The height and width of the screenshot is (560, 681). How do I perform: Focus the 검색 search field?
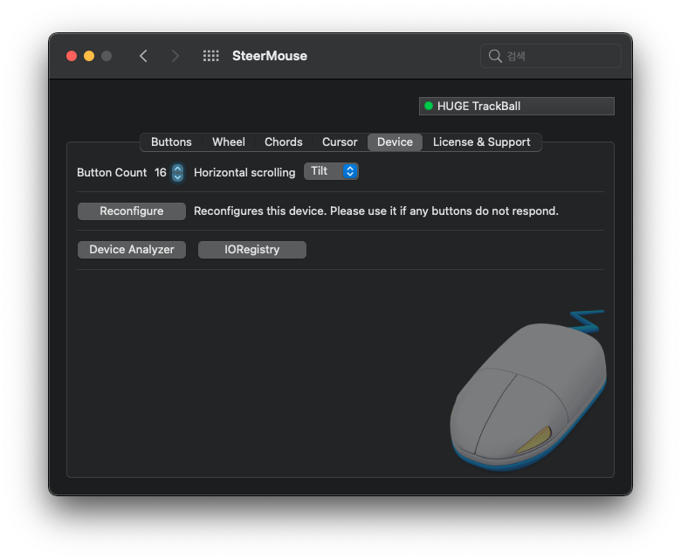point(551,56)
